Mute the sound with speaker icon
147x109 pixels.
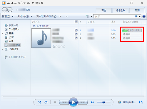pyautogui.click(x=92, y=102)
